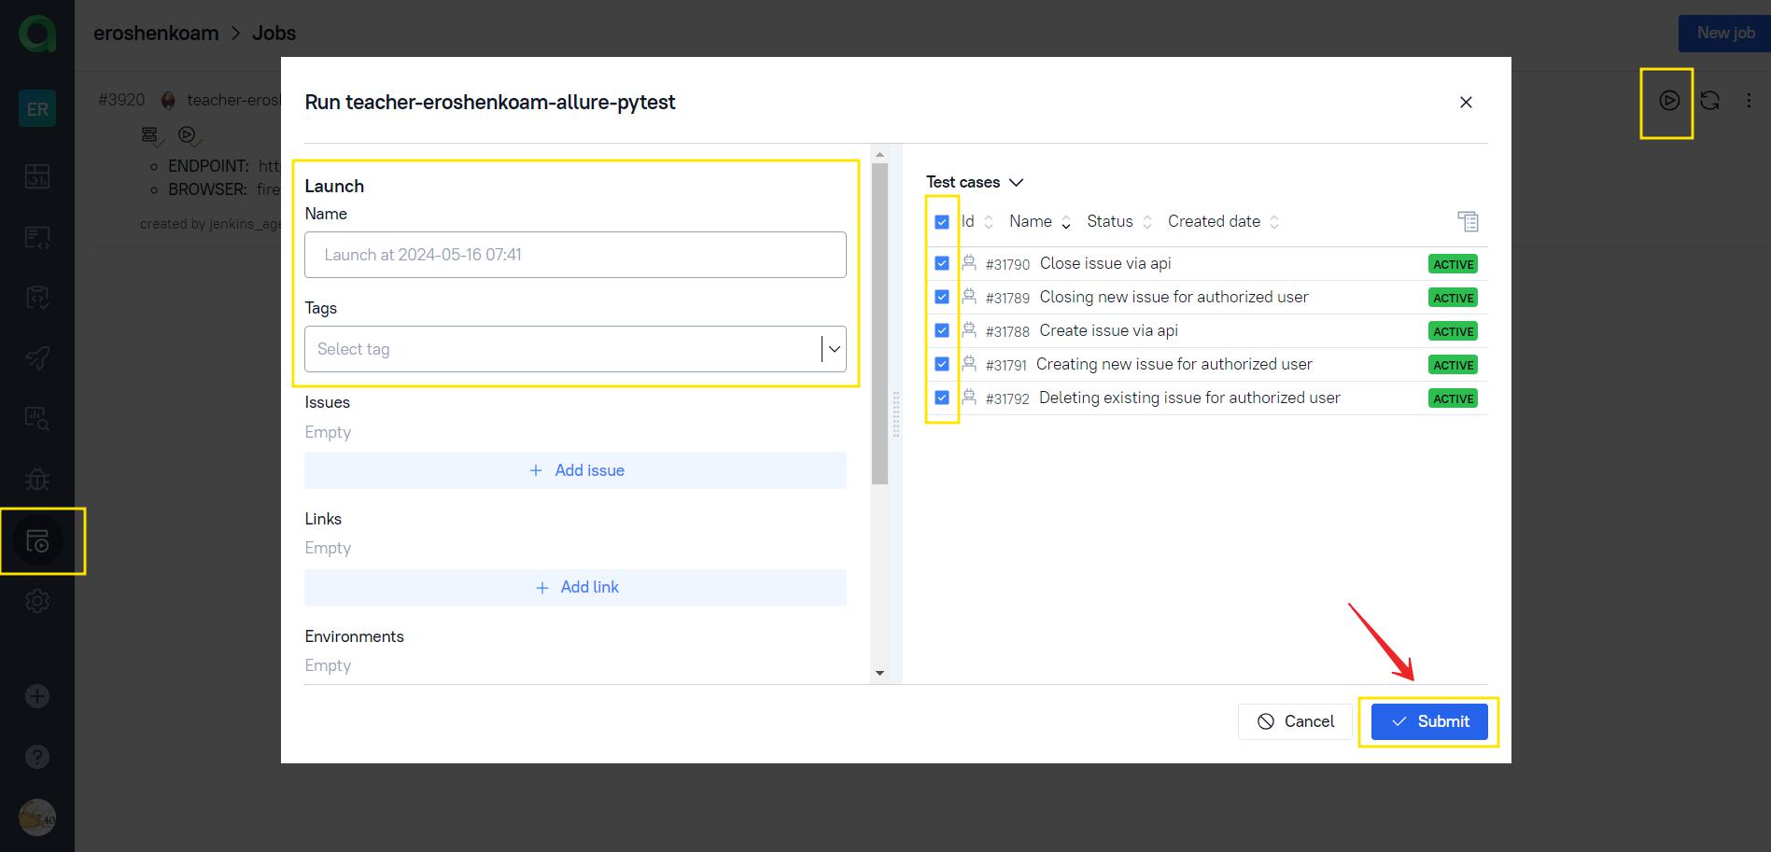Uncheck Create issue via api checkbox

pos(942,330)
